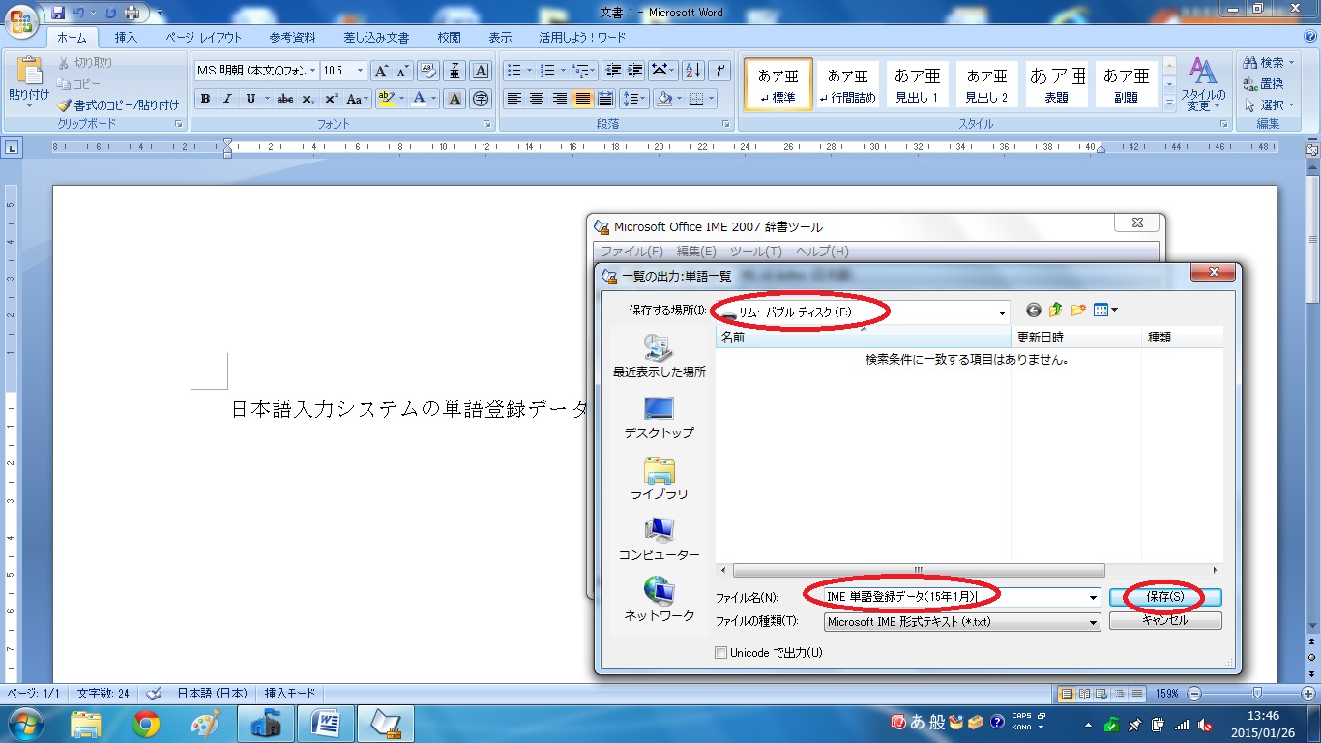Screen dimensions: 1321x743
Task: Switch to Full Screen Reading view
Action: (x=1082, y=694)
